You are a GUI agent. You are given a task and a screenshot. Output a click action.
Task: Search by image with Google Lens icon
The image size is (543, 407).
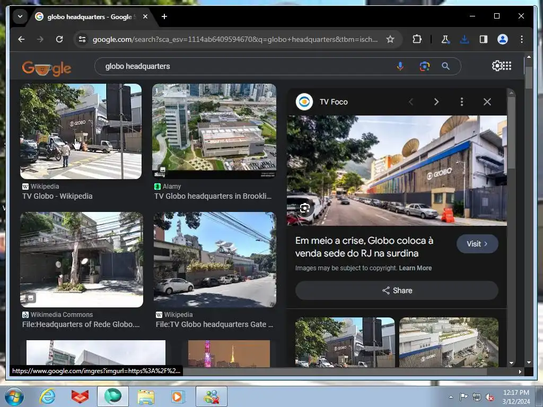click(x=425, y=66)
